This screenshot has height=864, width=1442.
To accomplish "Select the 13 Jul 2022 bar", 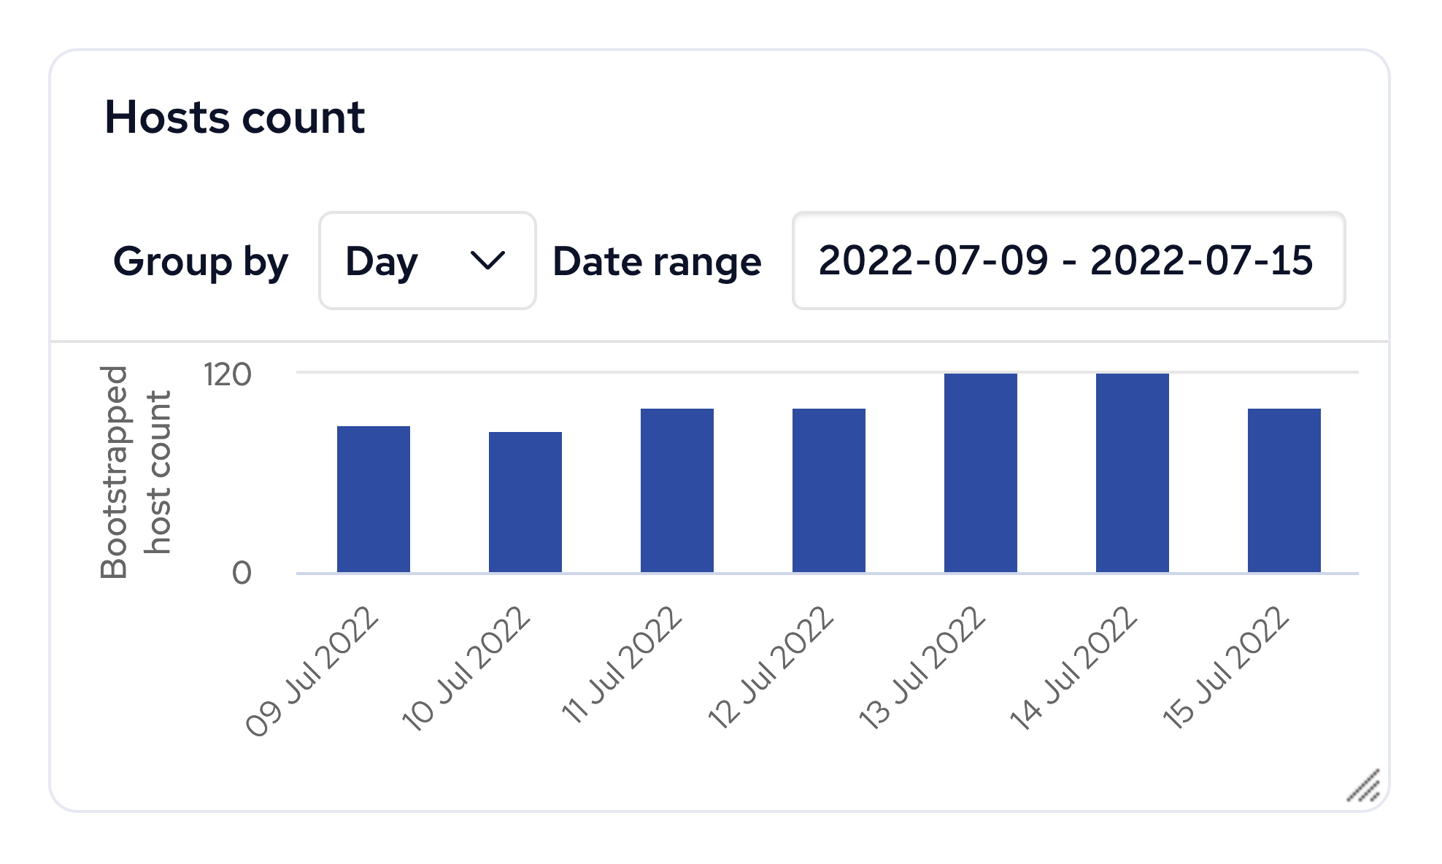I will point(981,473).
